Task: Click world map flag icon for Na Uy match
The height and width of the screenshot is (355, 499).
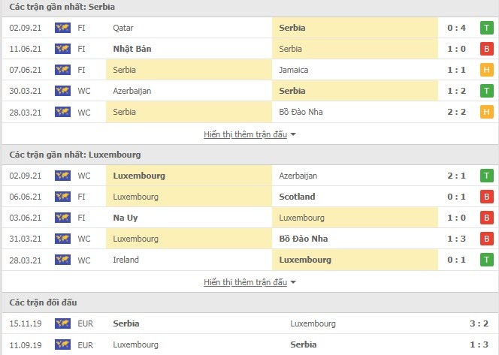Action: pos(62,218)
